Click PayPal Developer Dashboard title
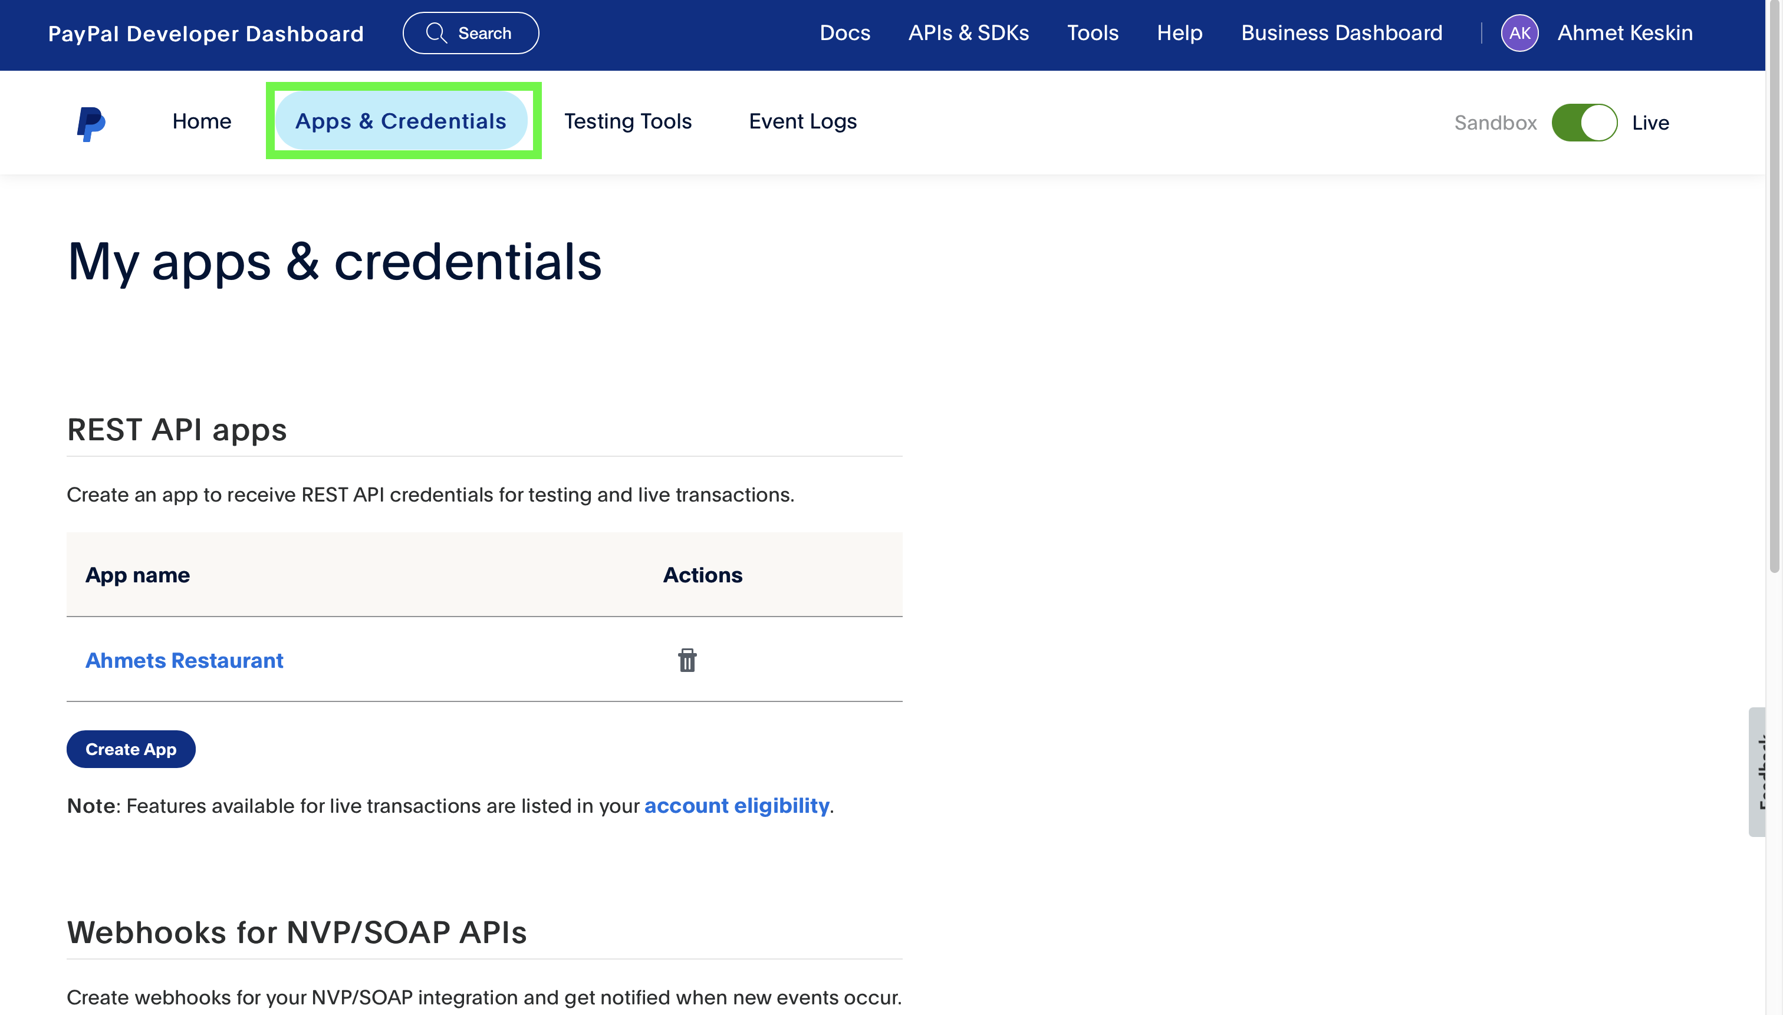The height and width of the screenshot is (1015, 1783). [206, 34]
